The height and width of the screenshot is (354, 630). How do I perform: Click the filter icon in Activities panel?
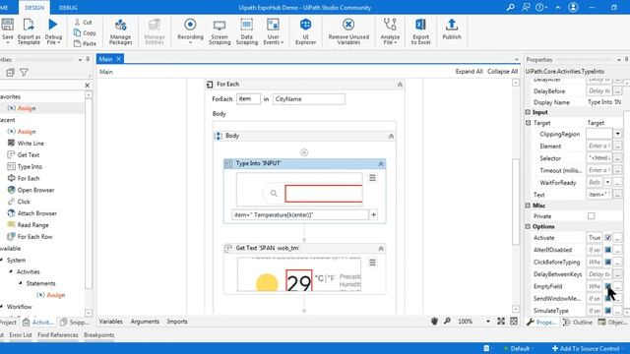(24, 73)
